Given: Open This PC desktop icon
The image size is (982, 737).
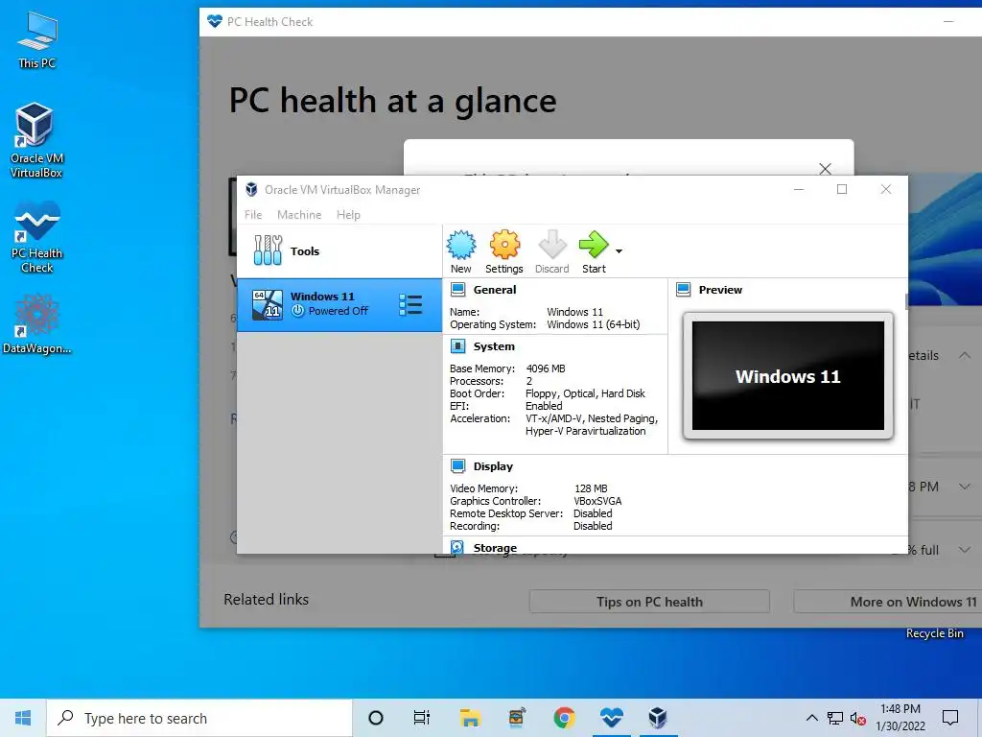Looking at the screenshot, I should (x=37, y=39).
